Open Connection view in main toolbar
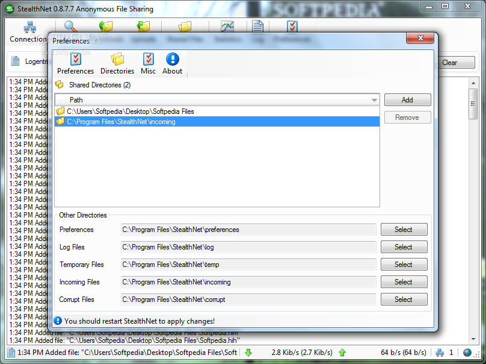The image size is (486, 364). 29,32
